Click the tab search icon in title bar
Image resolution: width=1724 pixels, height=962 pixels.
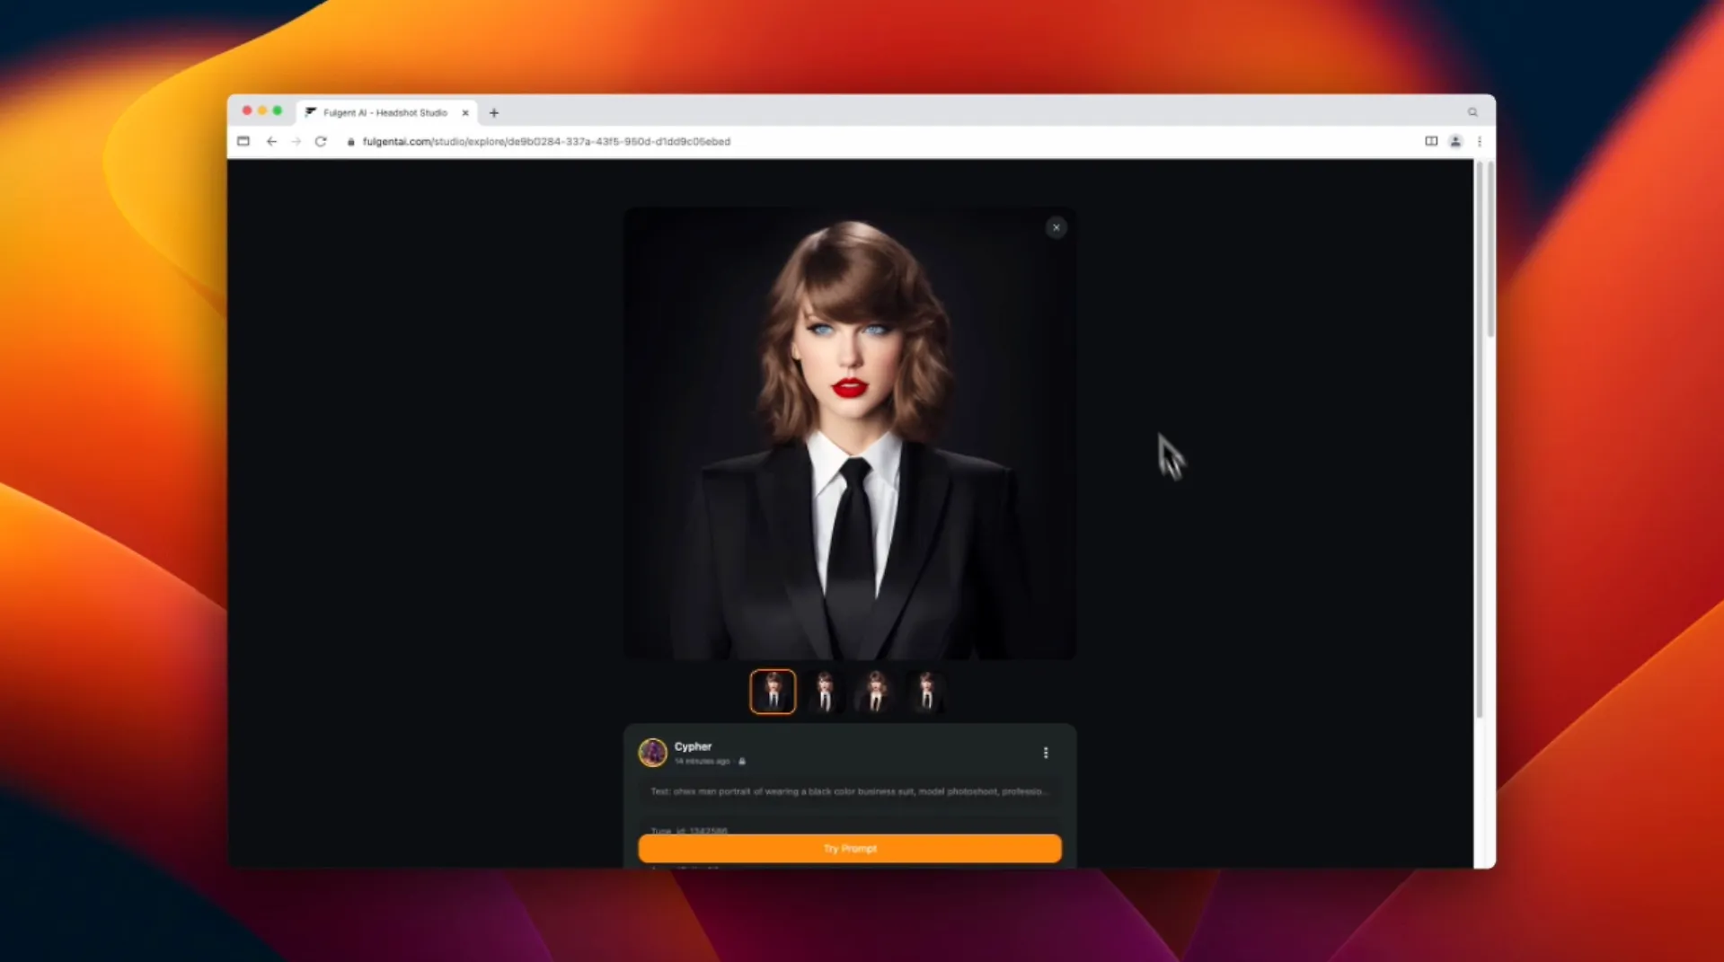(x=1472, y=112)
